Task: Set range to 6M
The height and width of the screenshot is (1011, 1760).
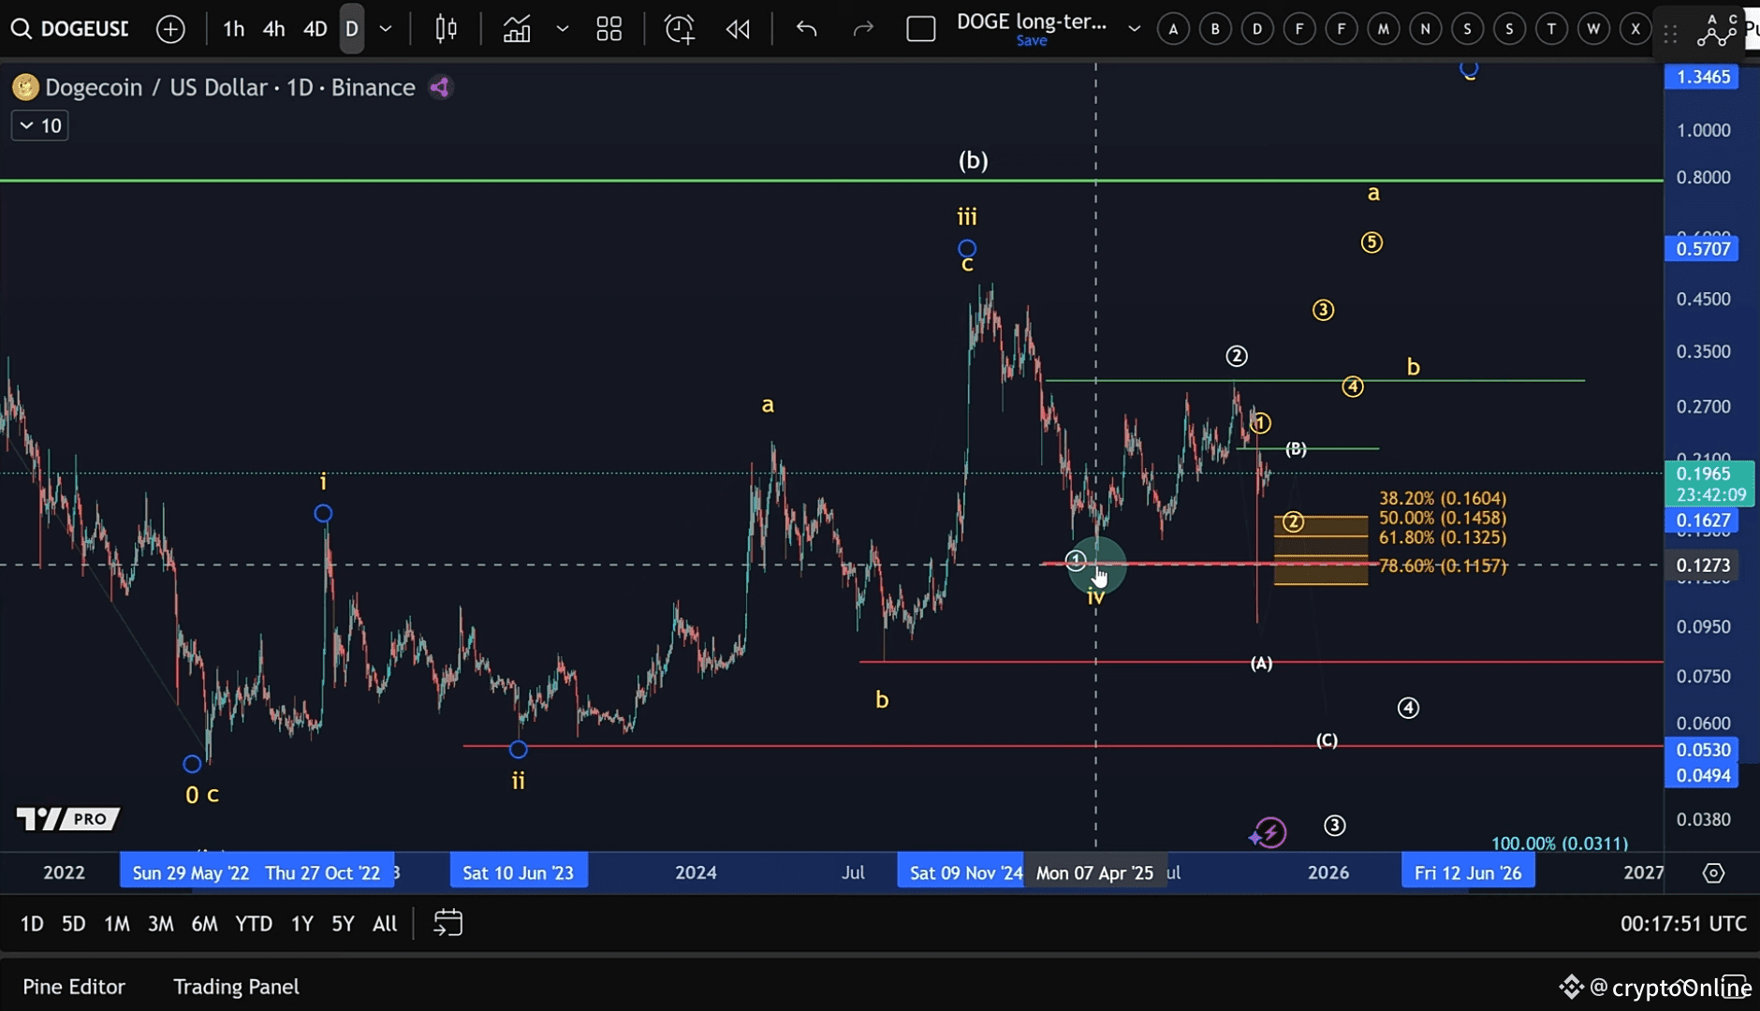Action: pos(204,924)
